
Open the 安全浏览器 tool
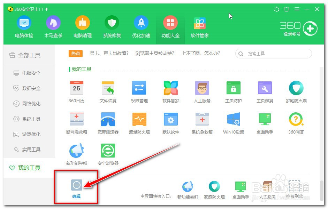(x=108, y=154)
